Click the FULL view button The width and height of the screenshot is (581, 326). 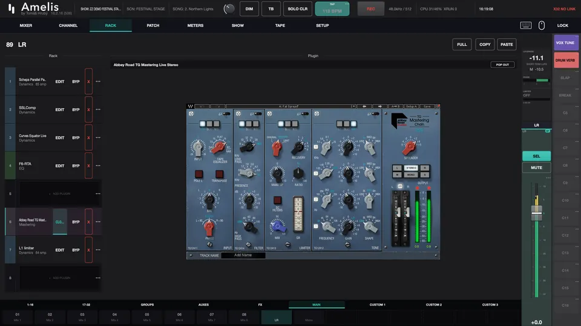462,44
